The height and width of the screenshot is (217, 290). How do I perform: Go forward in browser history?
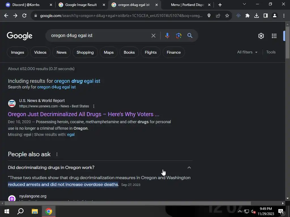click(x=15, y=16)
